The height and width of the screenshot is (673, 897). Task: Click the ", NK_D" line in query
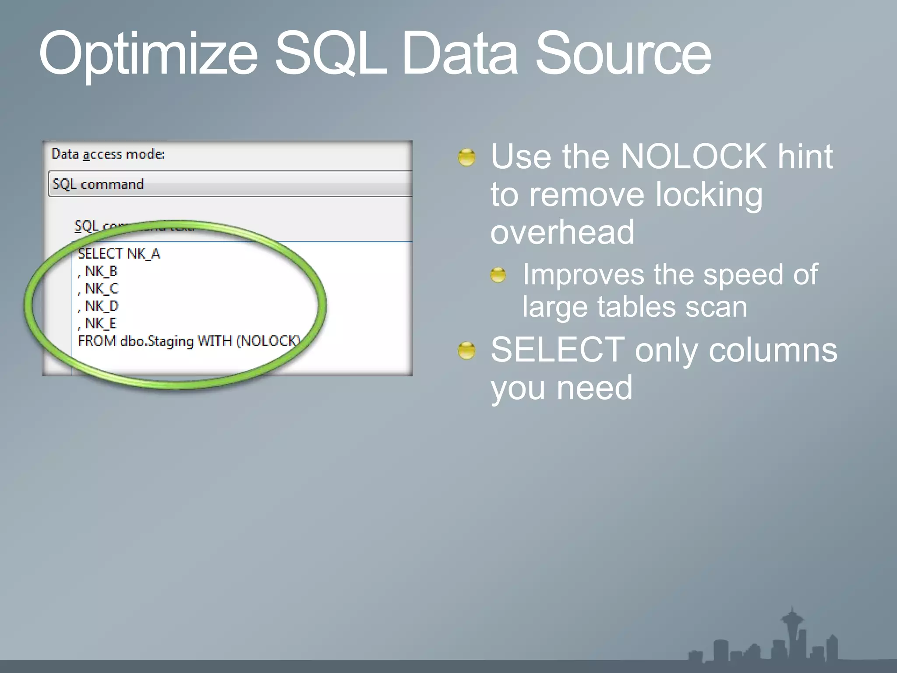point(99,306)
